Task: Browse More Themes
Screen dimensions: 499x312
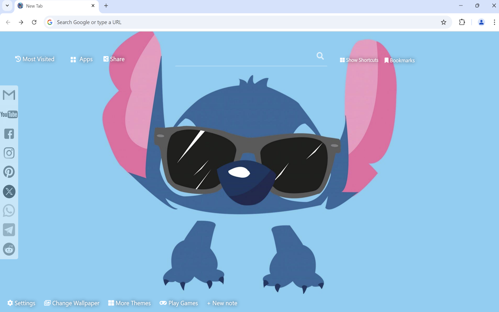Action: [x=129, y=303]
